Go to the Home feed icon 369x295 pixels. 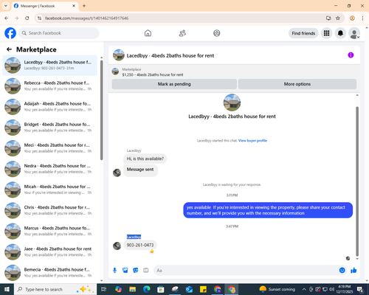coord(148,33)
